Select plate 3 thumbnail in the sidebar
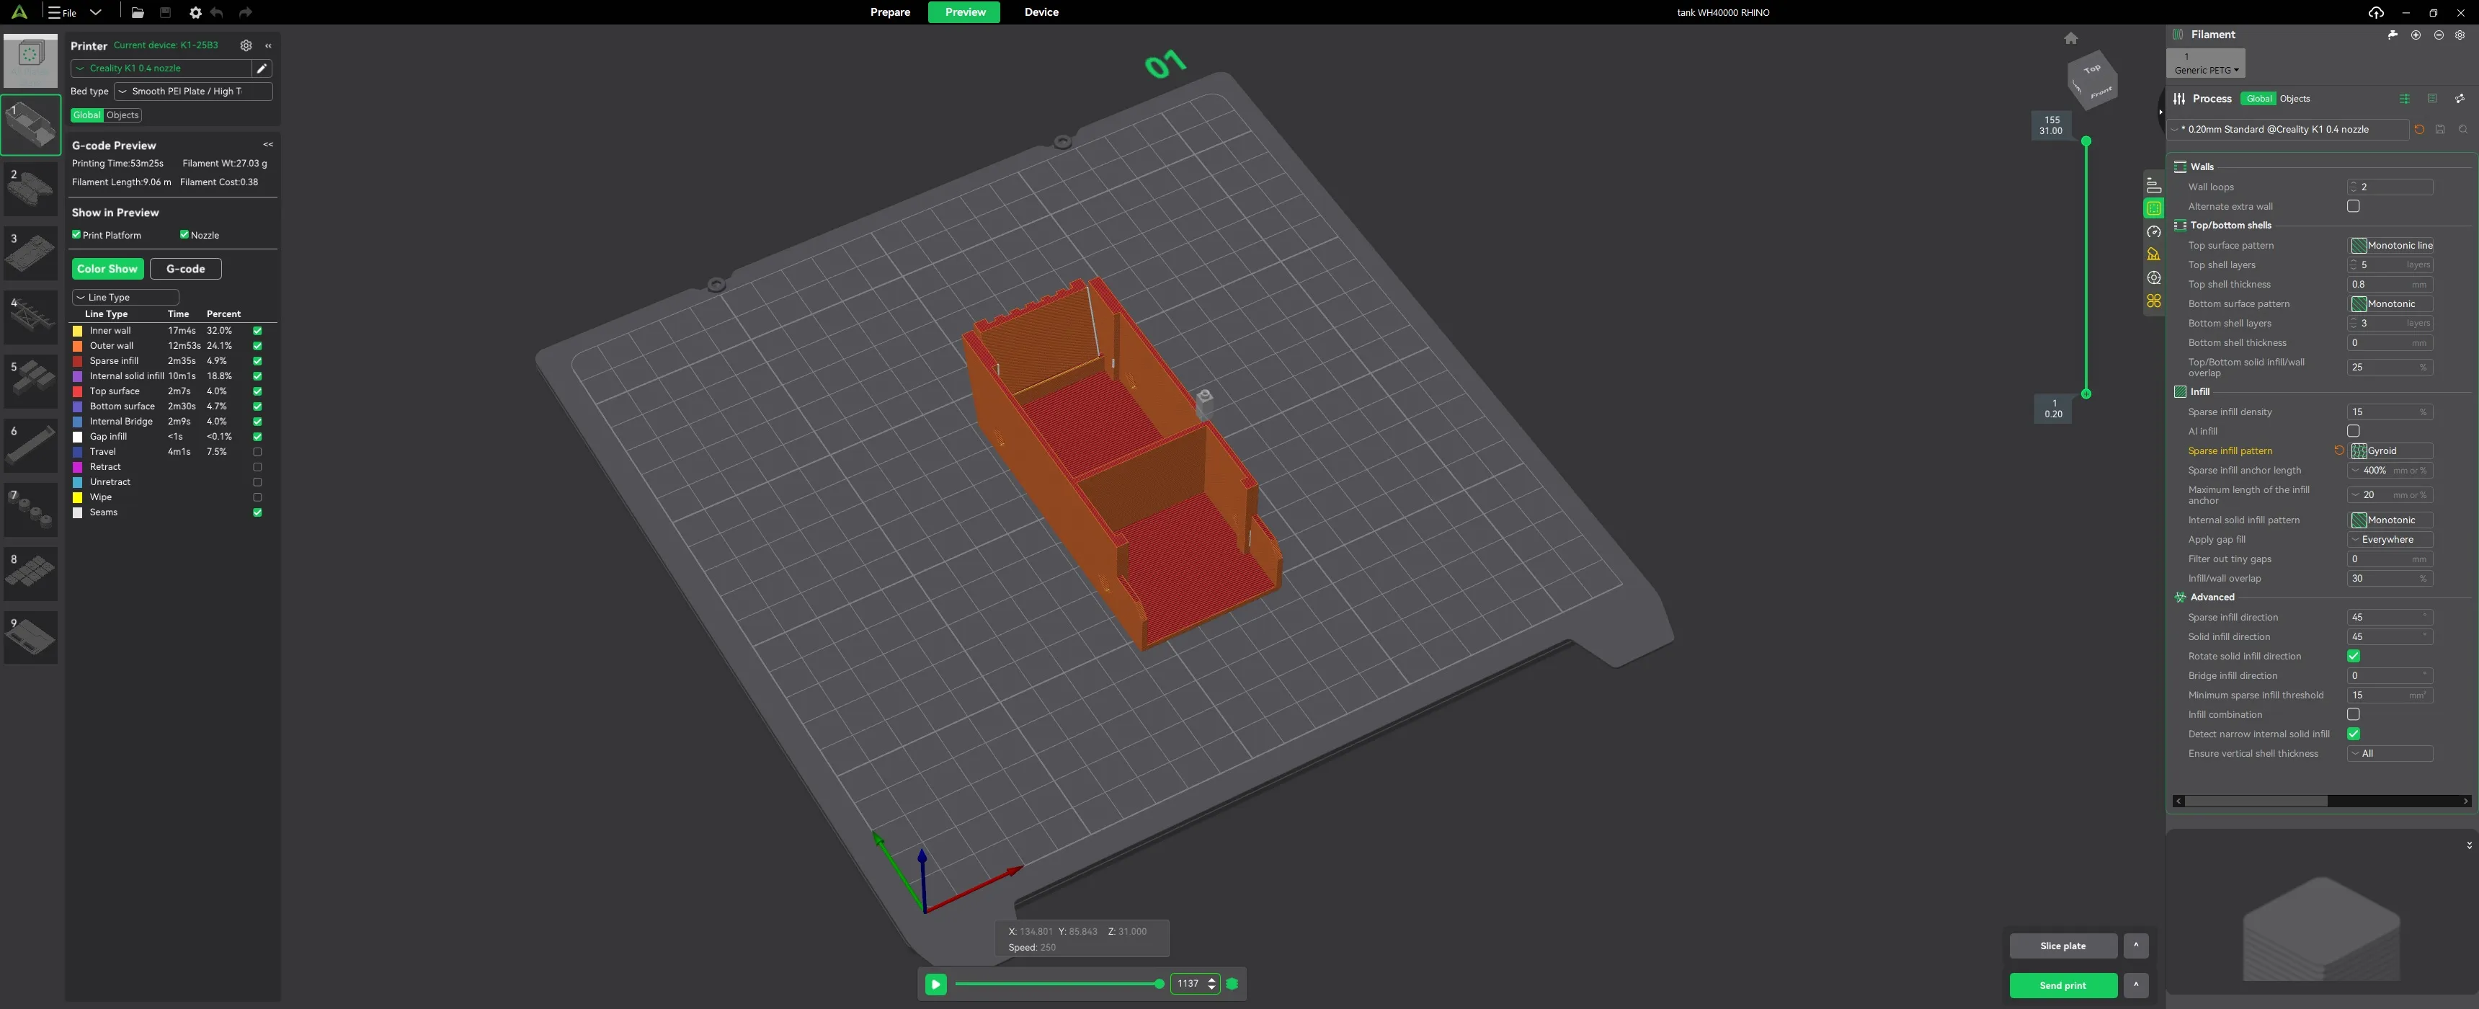Viewport: 2479px width, 1009px height. [x=30, y=253]
